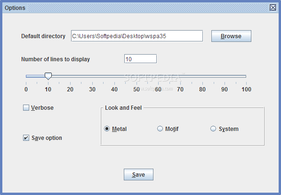Enable the Verbose checkbox
The height and width of the screenshot is (195, 281).
tap(26, 108)
